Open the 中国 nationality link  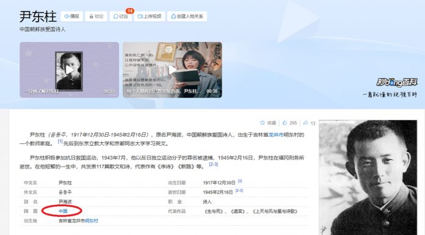point(63,211)
